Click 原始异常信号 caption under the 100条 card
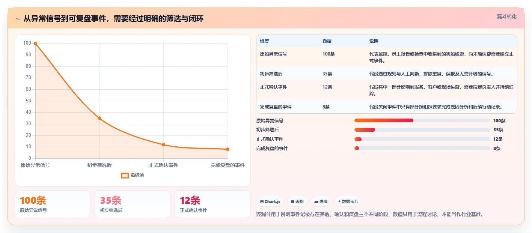The height and width of the screenshot is (233, 532). click(x=33, y=210)
